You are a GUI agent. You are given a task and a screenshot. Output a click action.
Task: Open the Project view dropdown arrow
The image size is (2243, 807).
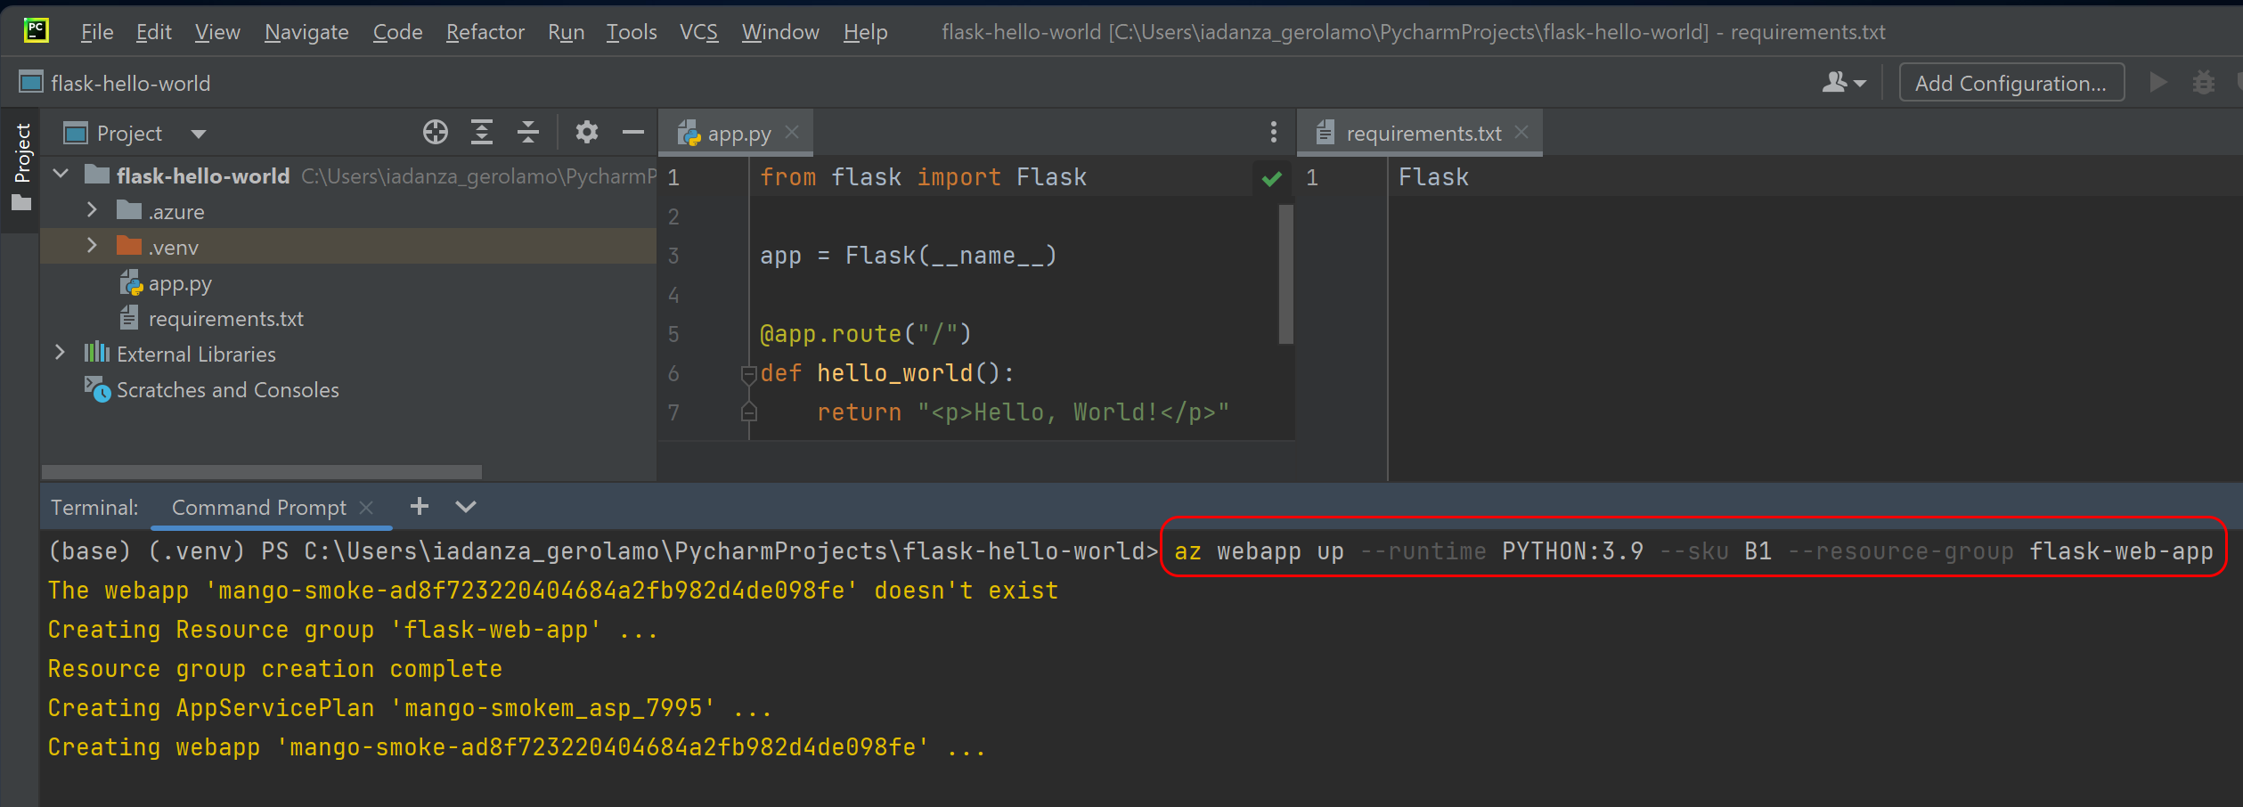click(198, 134)
